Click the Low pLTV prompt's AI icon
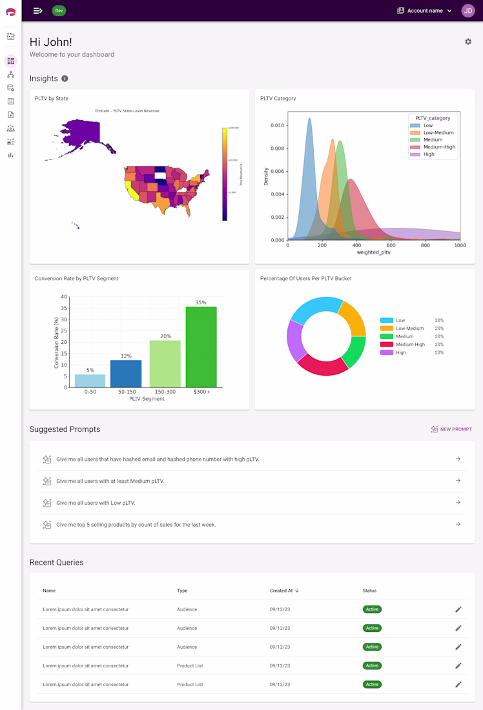Image resolution: width=483 pixels, height=710 pixels. click(x=46, y=503)
